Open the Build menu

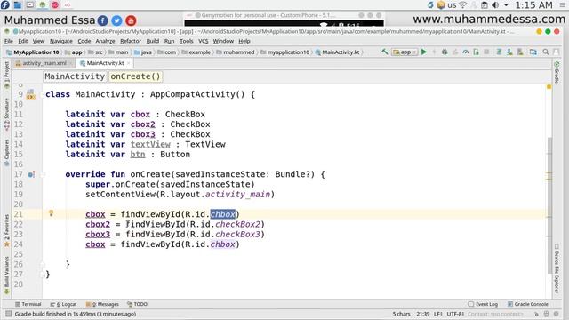coord(153,41)
